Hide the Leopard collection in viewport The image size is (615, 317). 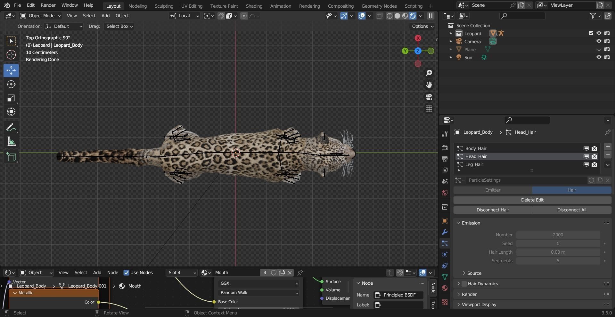(599, 33)
